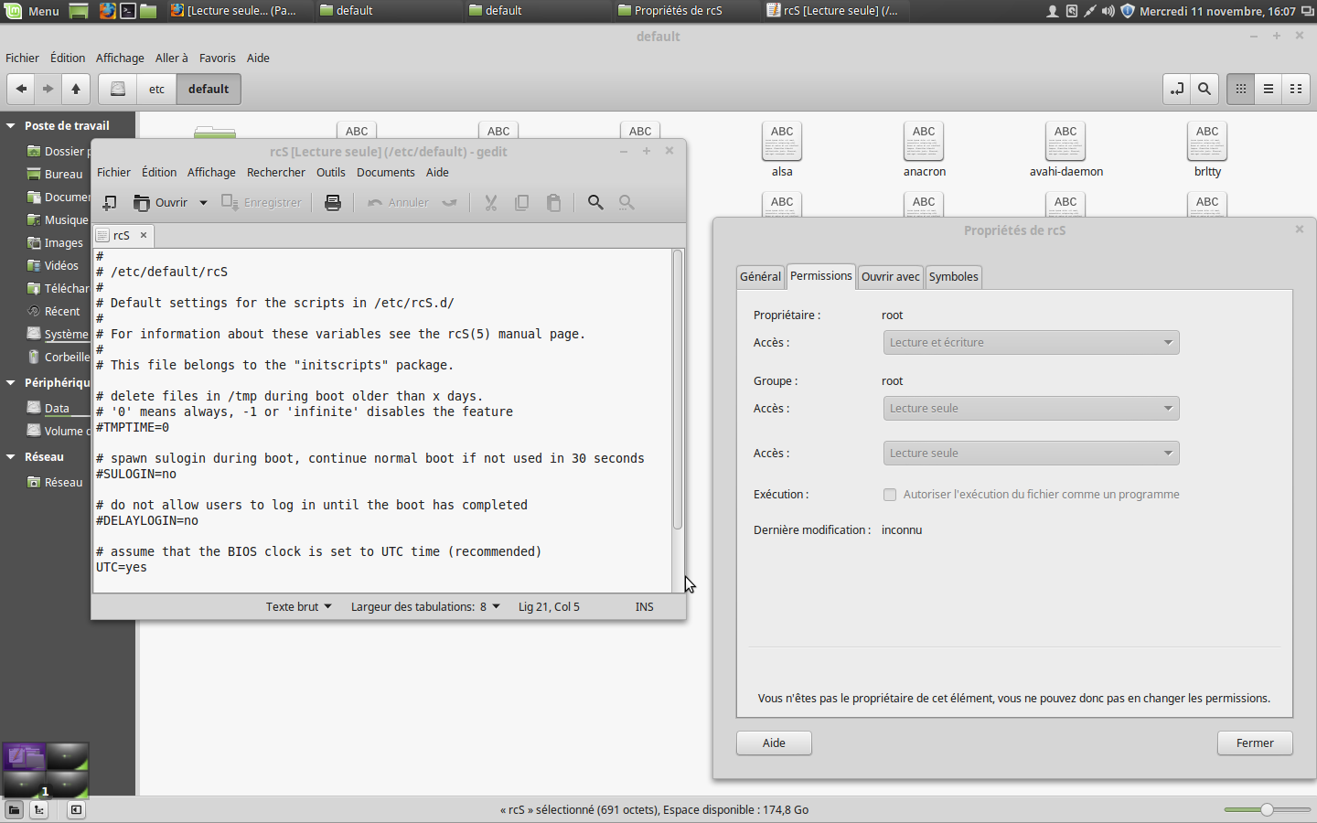Click the Fermer button
The height and width of the screenshot is (823, 1317).
1255,743
